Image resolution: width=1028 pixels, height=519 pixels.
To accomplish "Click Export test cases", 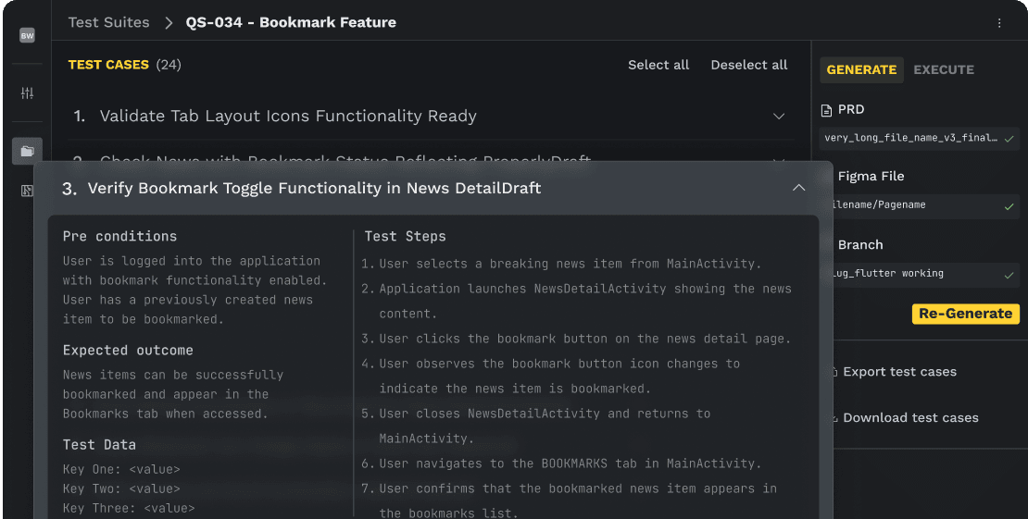I will pos(899,372).
